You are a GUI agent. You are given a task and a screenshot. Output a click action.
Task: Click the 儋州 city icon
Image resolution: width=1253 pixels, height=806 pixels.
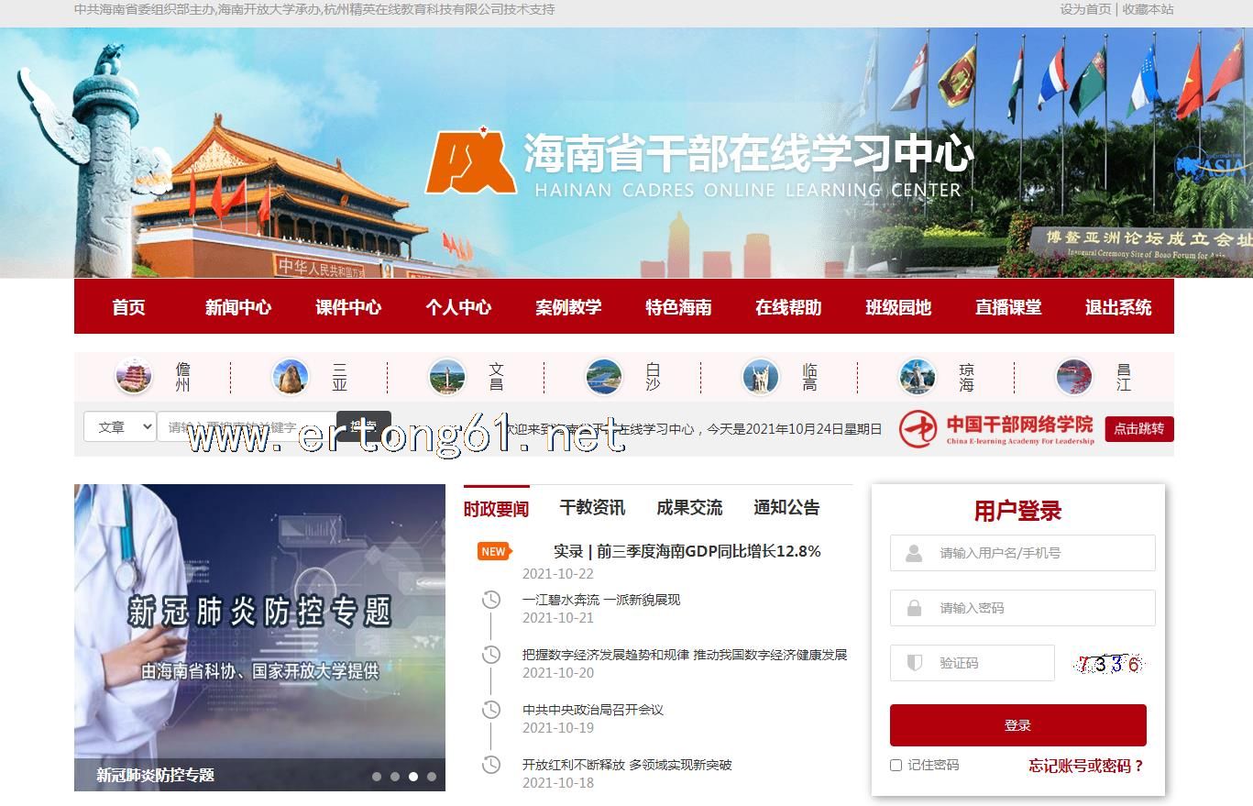pos(134,377)
